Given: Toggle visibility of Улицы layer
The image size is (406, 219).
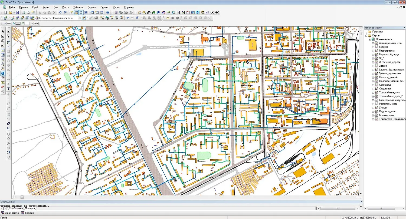Looking at the screenshot, I should pyautogui.click(x=377, y=107).
